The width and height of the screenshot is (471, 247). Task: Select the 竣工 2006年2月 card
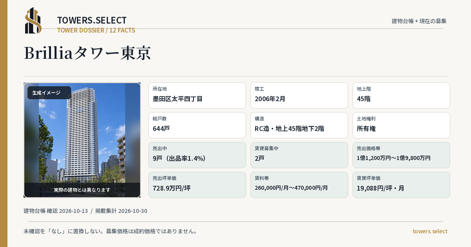(x=299, y=95)
